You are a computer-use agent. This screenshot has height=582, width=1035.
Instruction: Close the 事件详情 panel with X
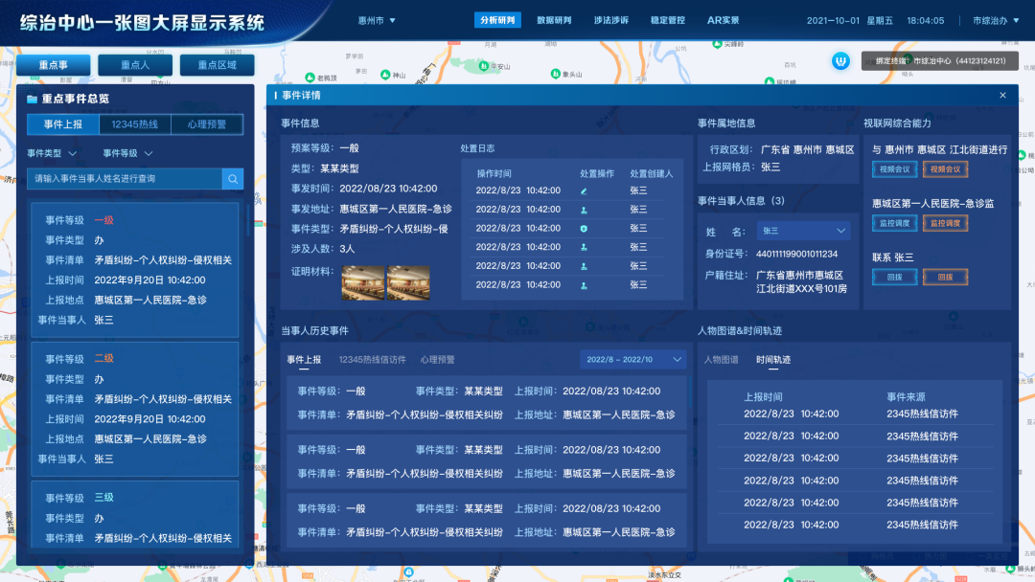tap(1002, 96)
